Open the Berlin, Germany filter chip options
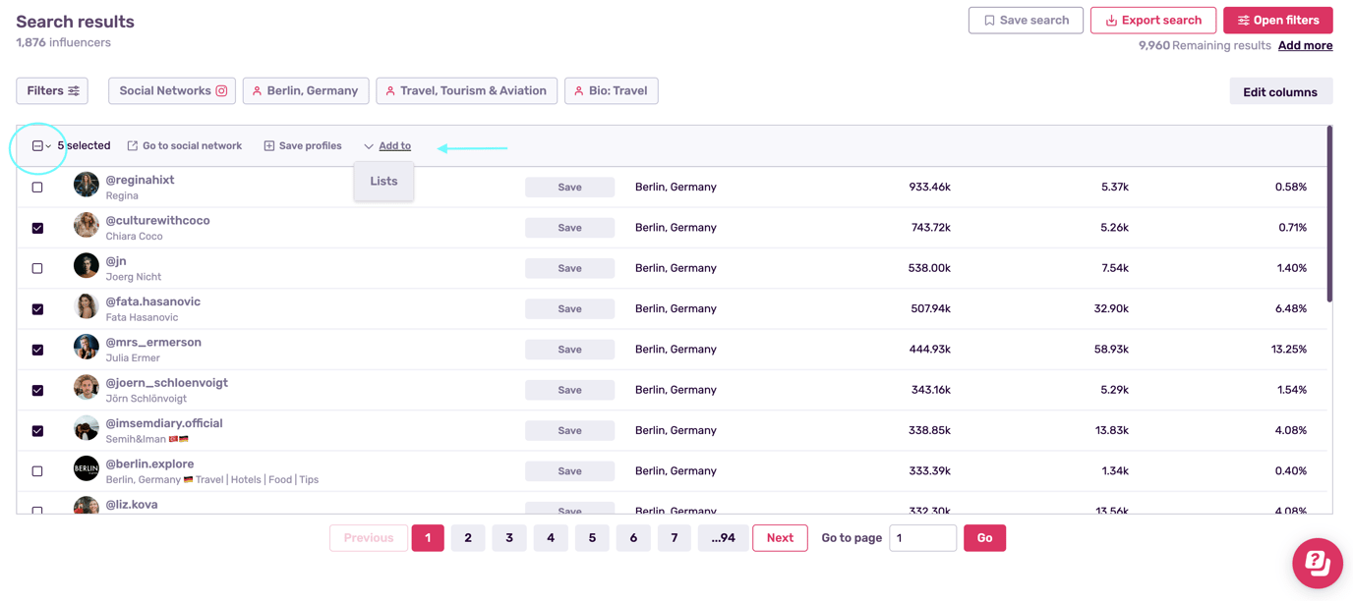 (x=306, y=90)
